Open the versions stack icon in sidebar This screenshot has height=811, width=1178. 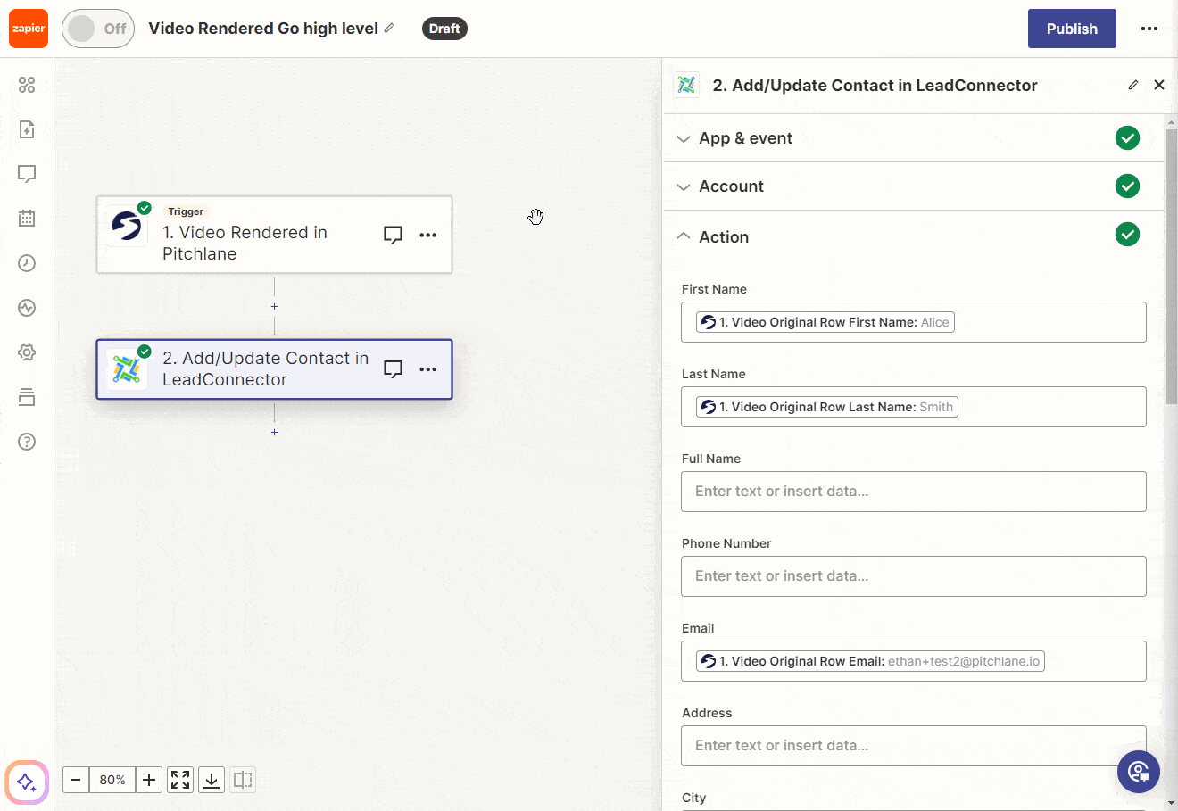point(27,397)
